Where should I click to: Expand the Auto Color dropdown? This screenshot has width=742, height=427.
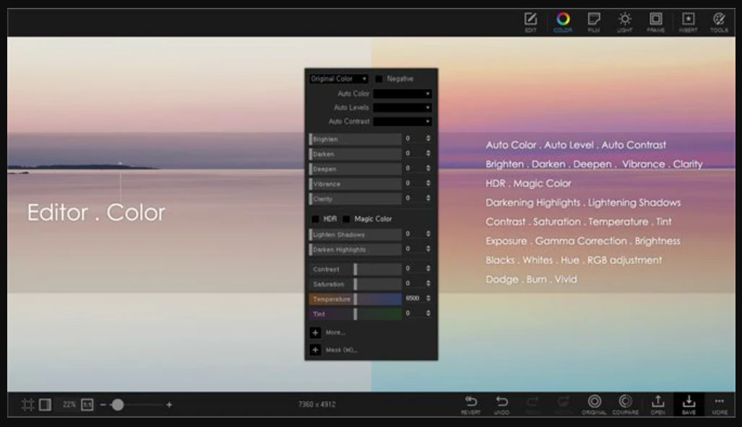pos(402,94)
